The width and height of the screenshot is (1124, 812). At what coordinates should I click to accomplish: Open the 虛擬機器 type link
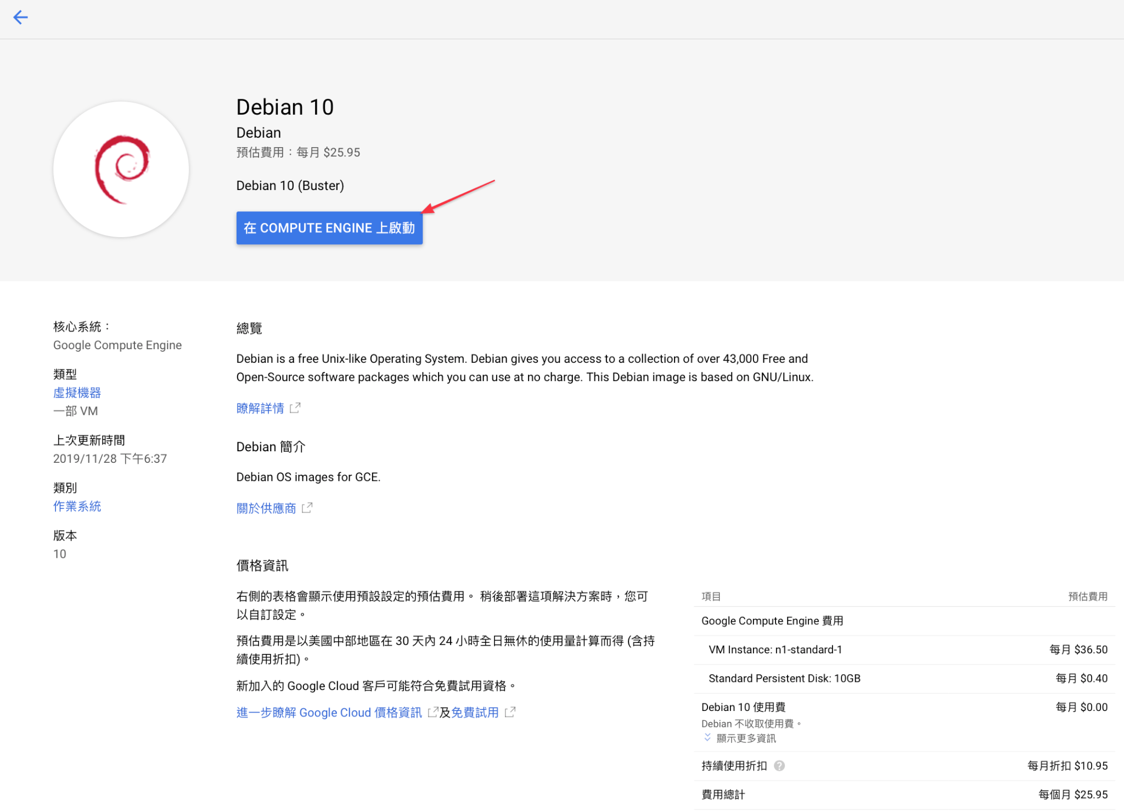77,393
